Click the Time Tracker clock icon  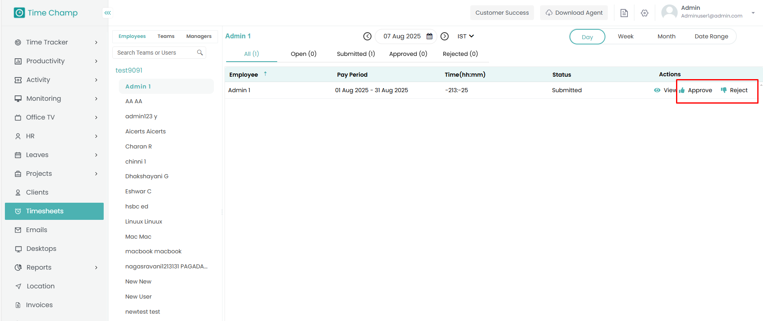click(18, 42)
